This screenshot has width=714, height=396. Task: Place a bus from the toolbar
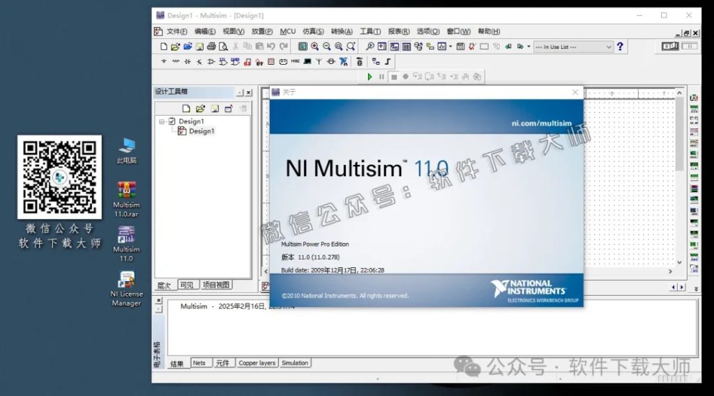(388, 61)
